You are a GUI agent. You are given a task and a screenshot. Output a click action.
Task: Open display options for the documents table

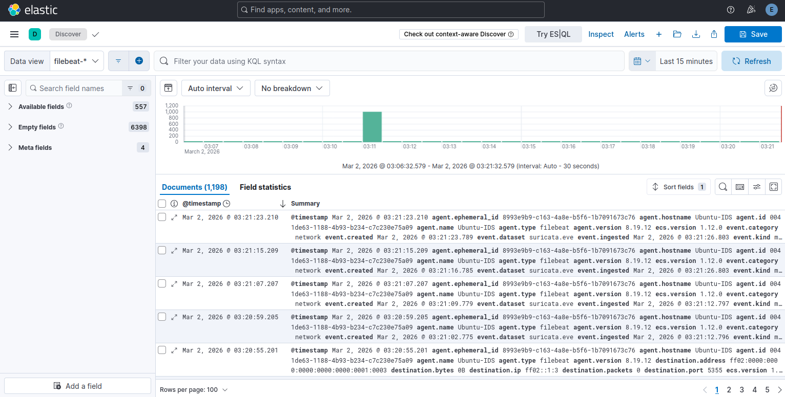point(757,187)
